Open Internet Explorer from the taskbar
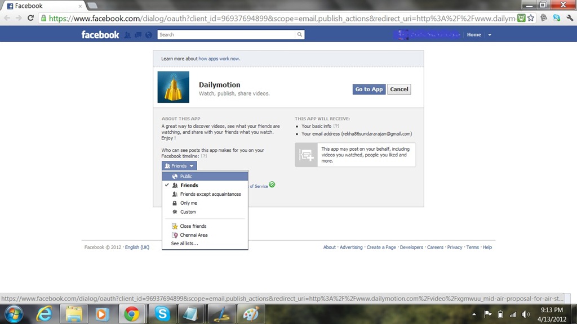 point(45,314)
